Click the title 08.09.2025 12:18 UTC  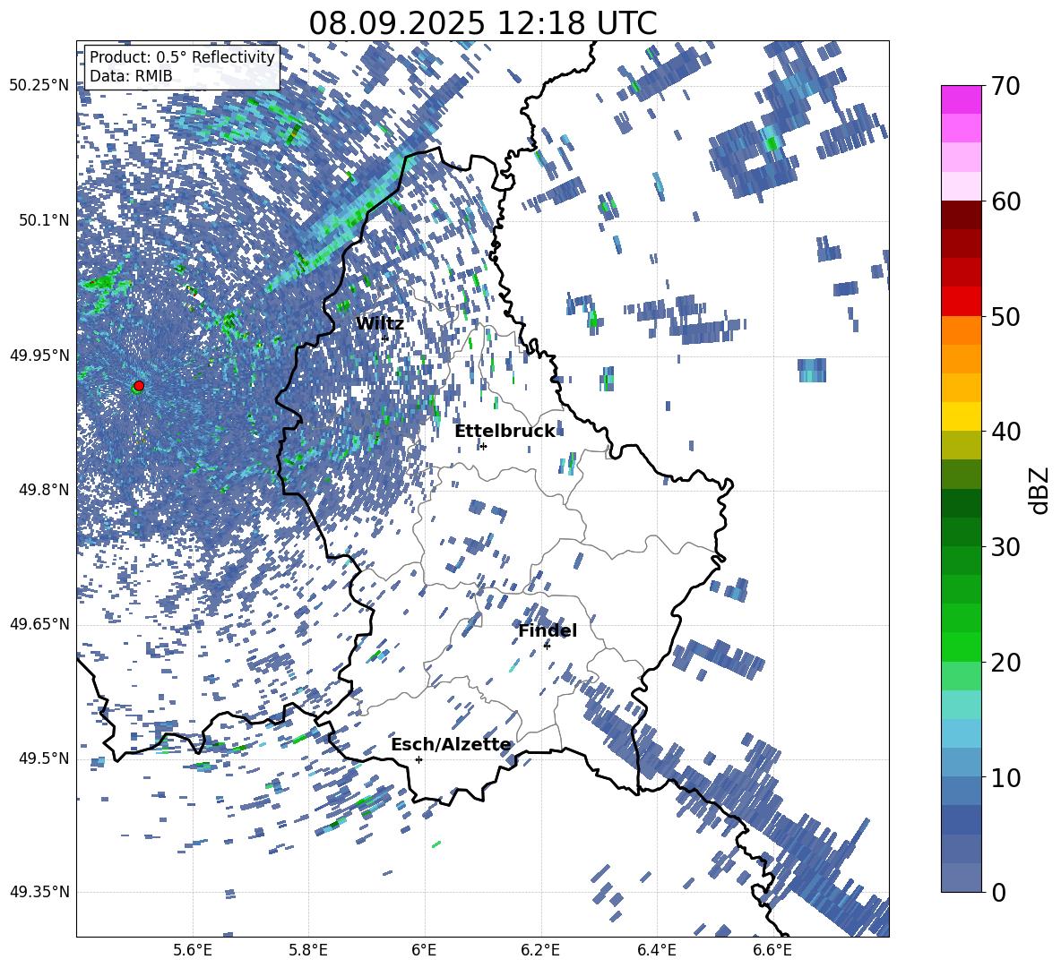483,23
